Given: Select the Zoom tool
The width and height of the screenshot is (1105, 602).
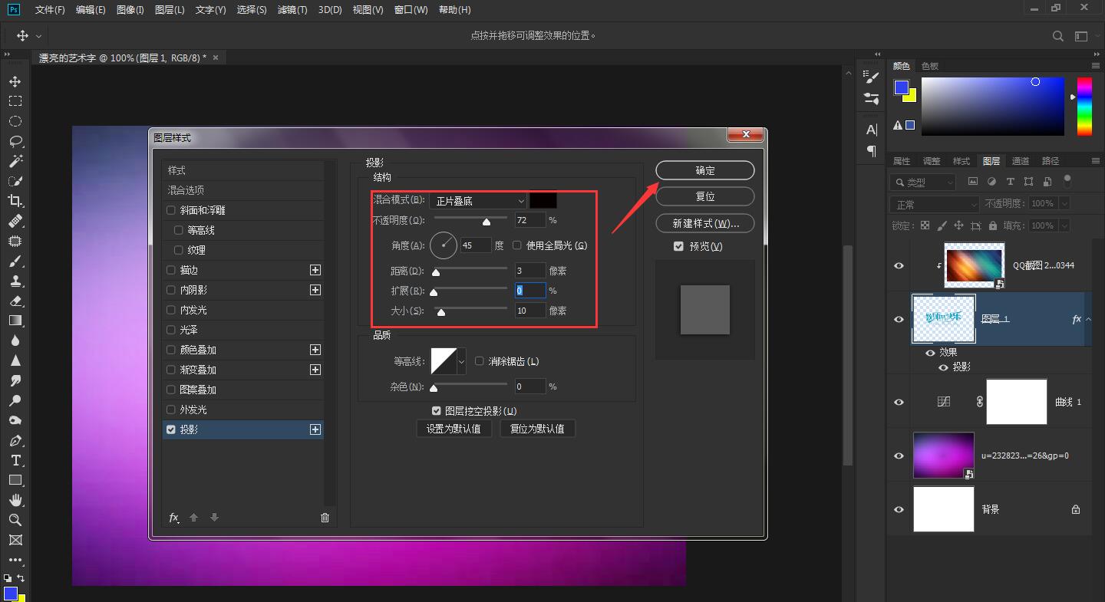Looking at the screenshot, I should 15,520.
